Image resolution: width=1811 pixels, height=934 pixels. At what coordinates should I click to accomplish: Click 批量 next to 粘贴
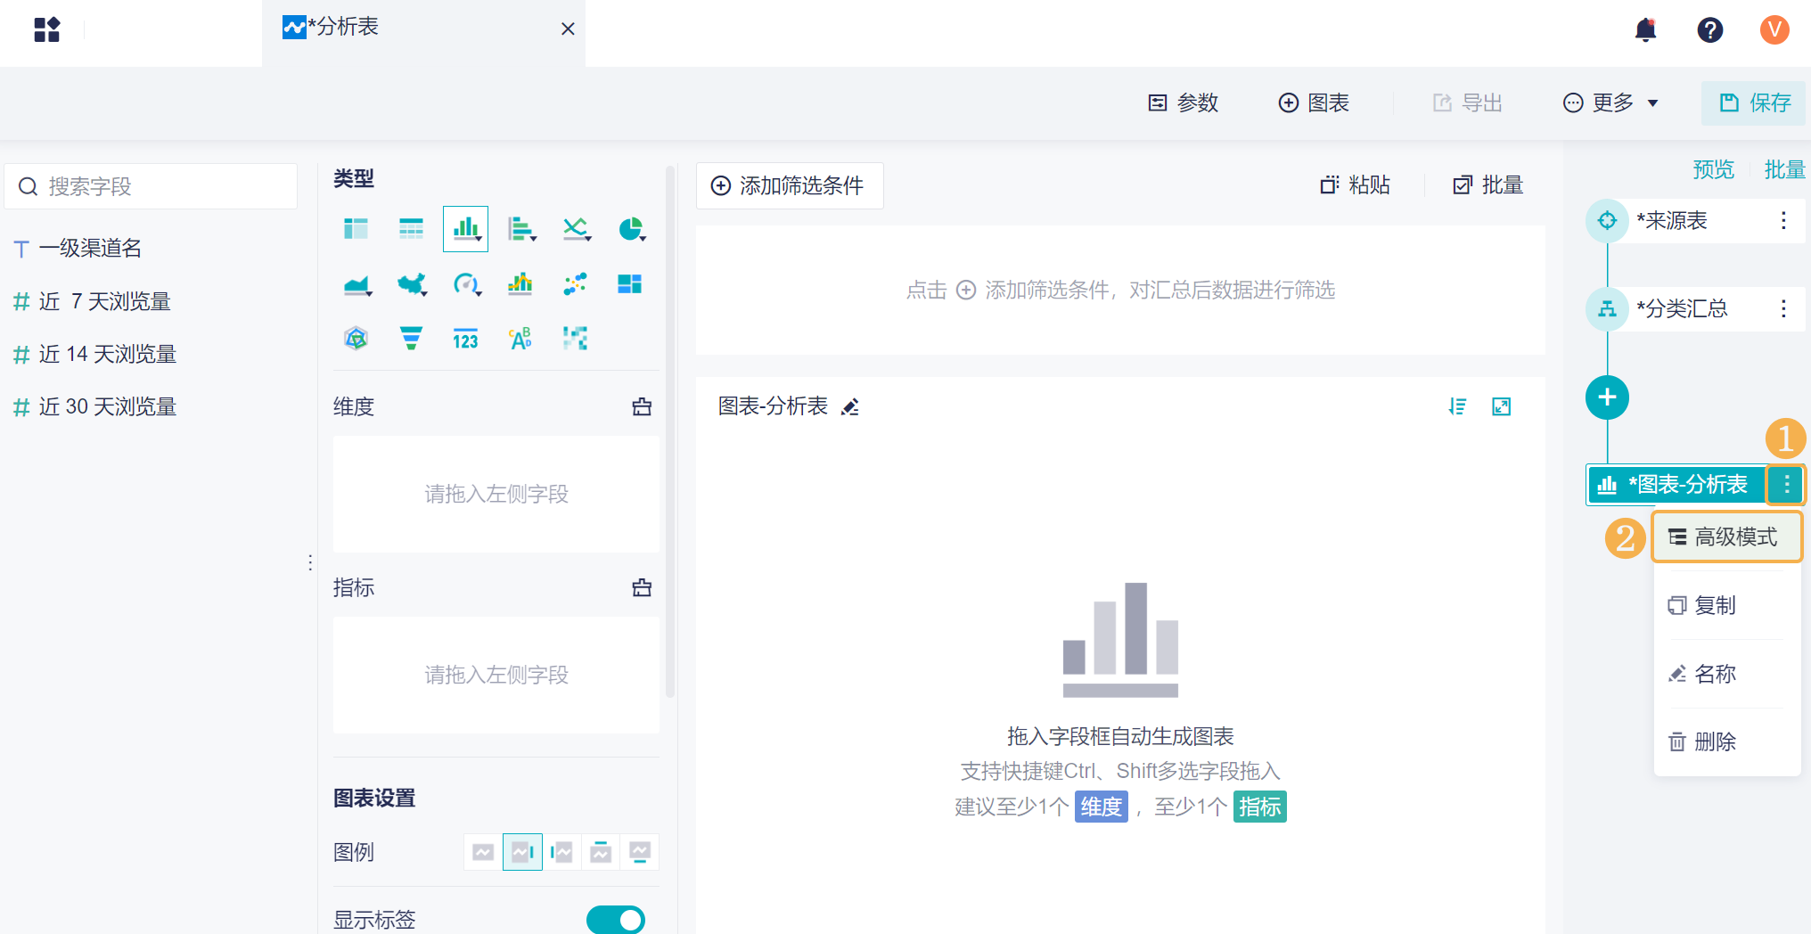click(1488, 185)
